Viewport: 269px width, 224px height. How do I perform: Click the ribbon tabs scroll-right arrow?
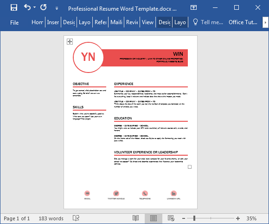click(265, 22)
